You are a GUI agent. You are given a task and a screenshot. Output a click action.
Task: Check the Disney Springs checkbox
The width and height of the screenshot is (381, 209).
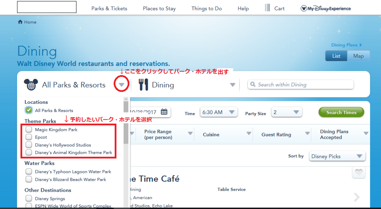29,198
